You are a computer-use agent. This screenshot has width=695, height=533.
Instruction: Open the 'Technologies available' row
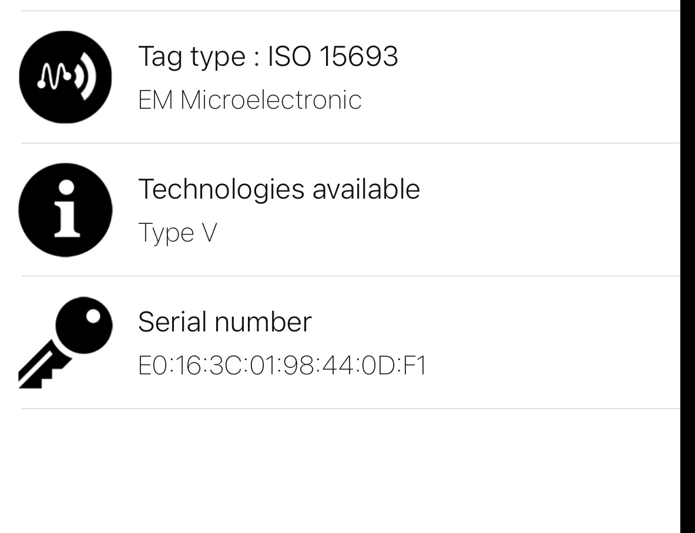point(351,210)
